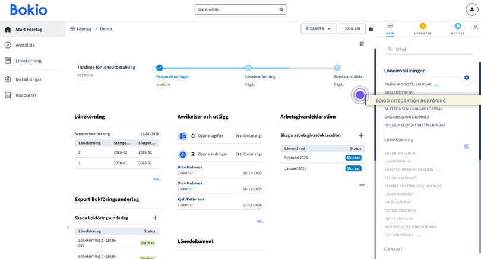Click the dashboard grid layout icon
Screen dimensions: 481x259
coord(362,44)
